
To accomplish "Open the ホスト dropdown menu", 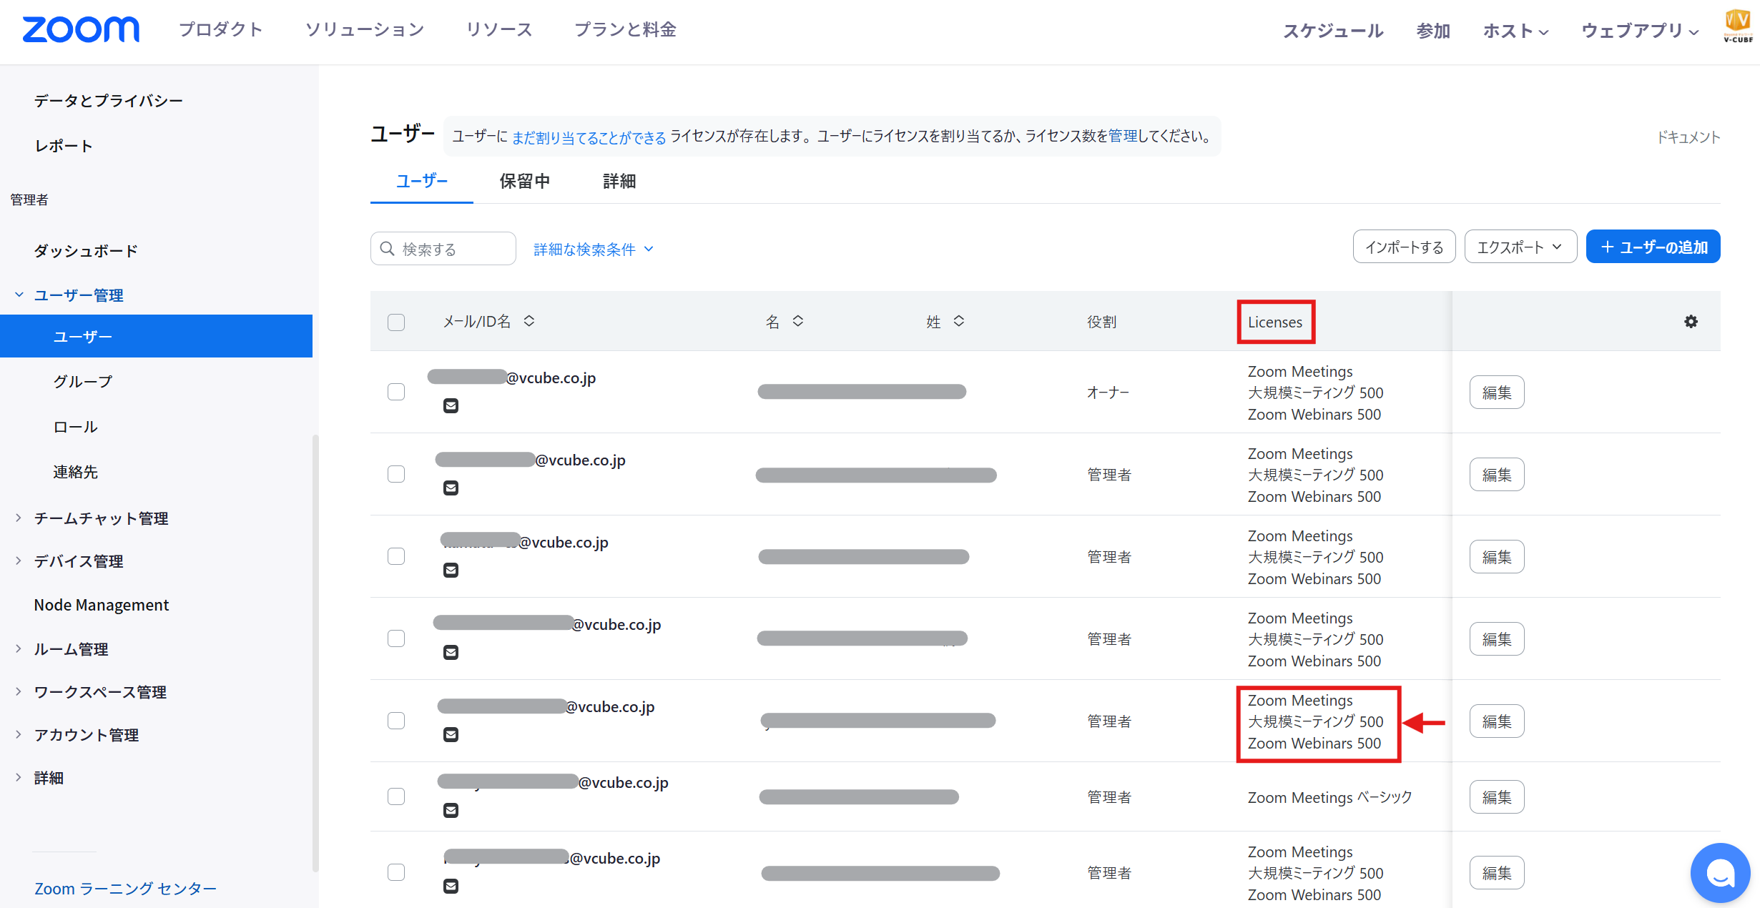I will click(1515, 31).
